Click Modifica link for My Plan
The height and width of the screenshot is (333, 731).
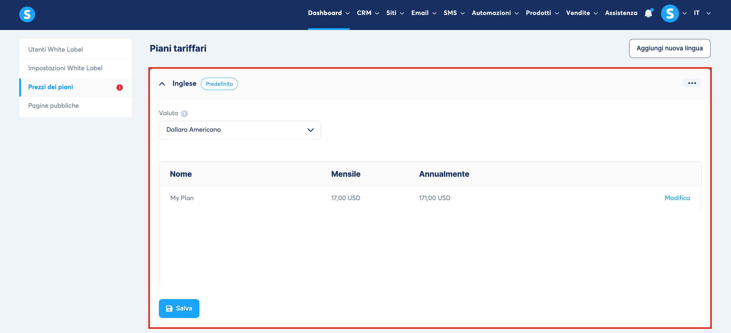(x=677, y=198)
